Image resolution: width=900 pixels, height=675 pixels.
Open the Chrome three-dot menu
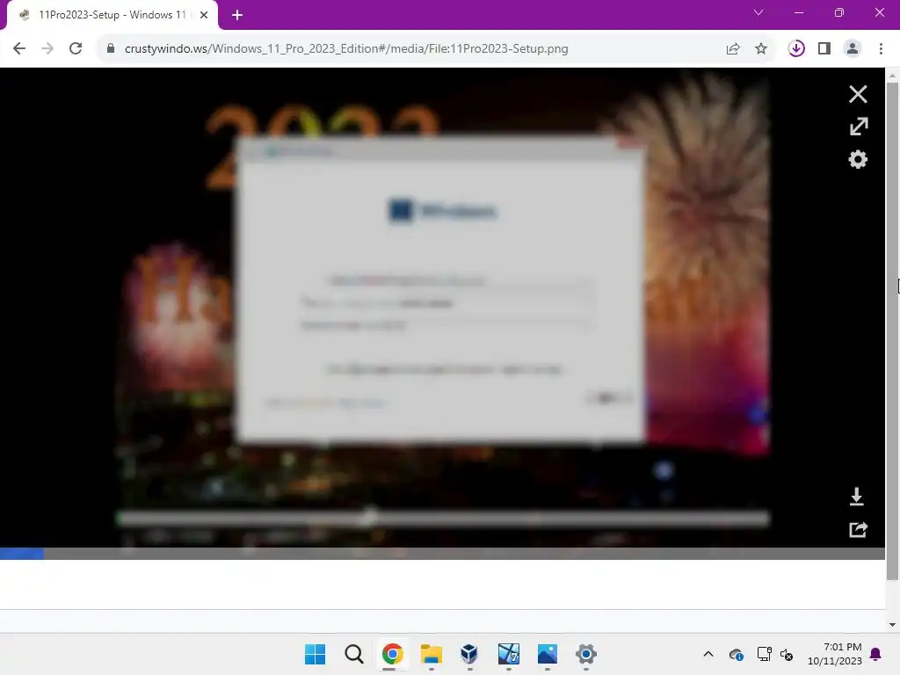coord(881,49)
